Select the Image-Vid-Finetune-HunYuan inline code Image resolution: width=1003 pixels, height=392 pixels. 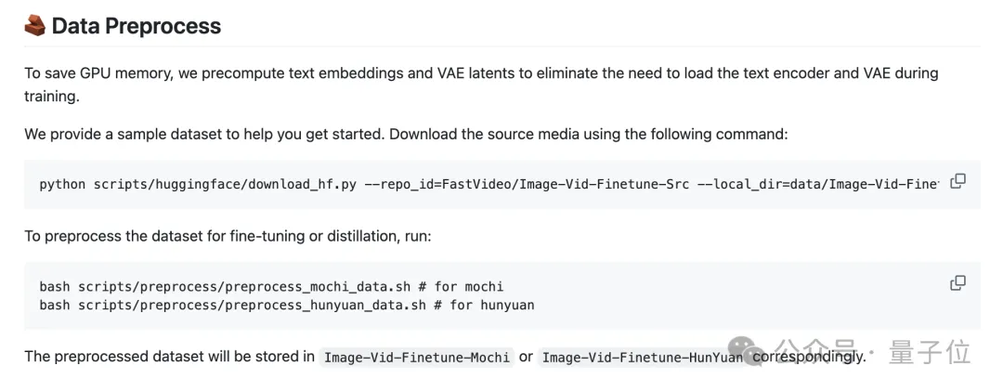643,357
